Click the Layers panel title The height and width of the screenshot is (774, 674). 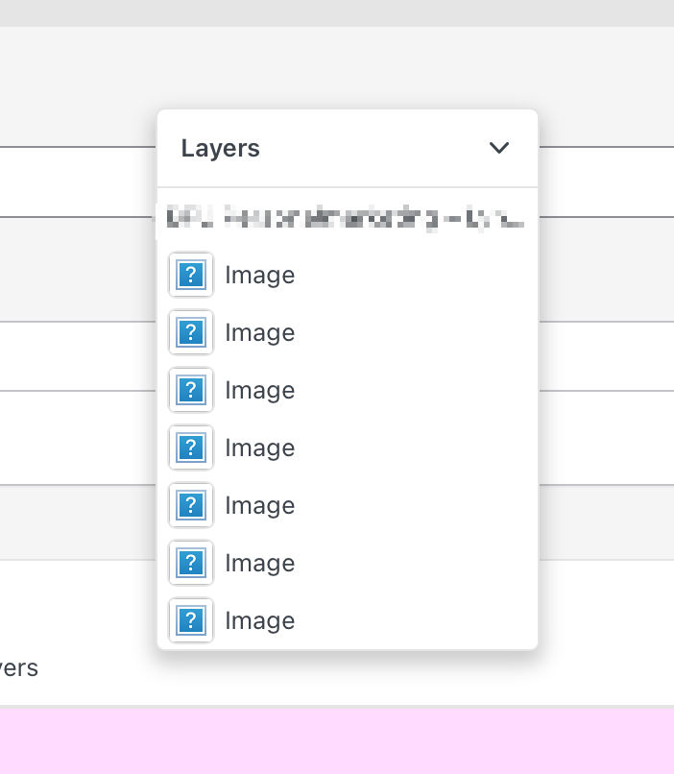pyautogui.click(x=221, y=148)
